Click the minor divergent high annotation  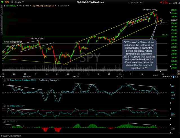13,42
